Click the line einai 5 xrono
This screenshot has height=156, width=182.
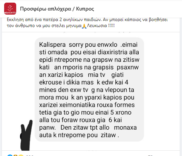tap(85, 112)
